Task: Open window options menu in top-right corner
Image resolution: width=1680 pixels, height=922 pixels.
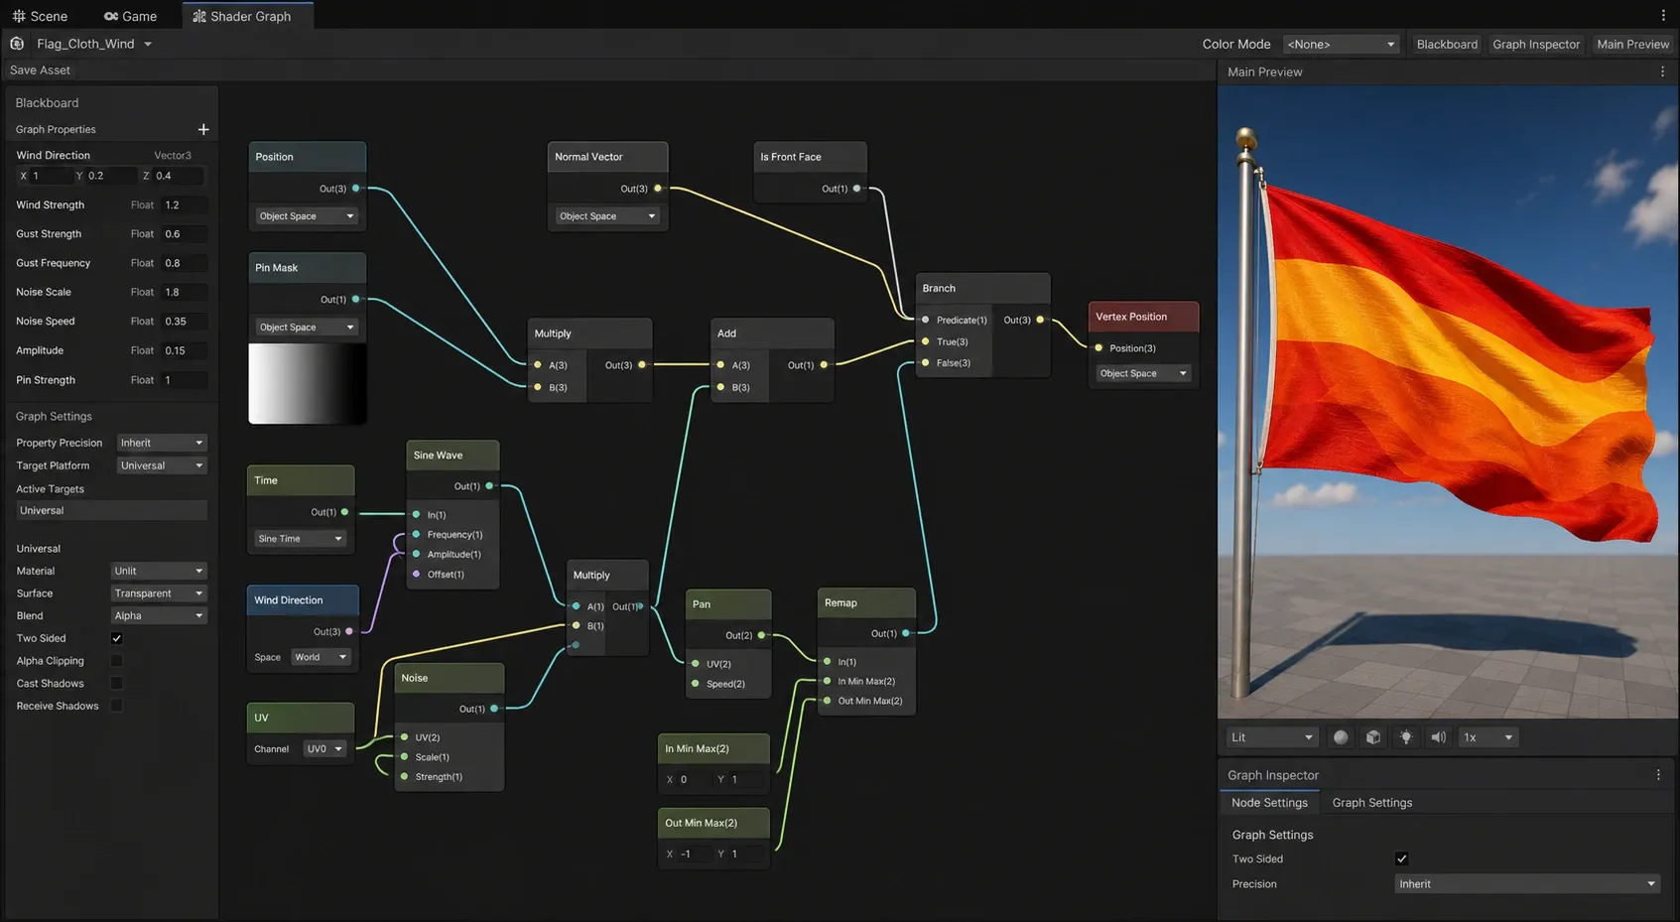Action: [1663, 15]
